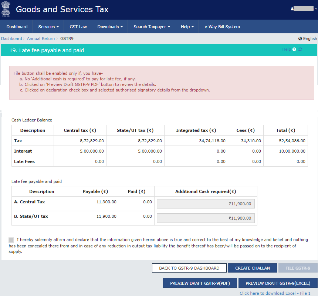Open the GST Law menu item
This screenshot has height=297, width=318.
click(x=78, y=27)
